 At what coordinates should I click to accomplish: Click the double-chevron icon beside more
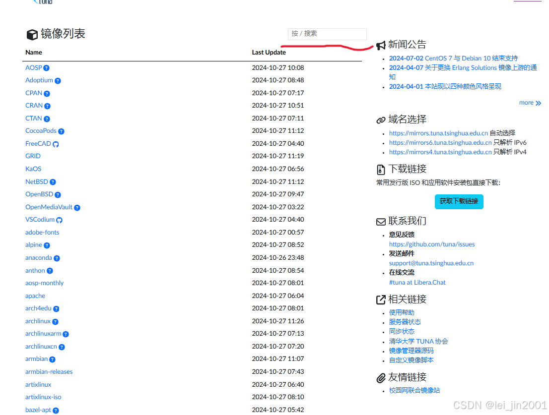[539, 103]
